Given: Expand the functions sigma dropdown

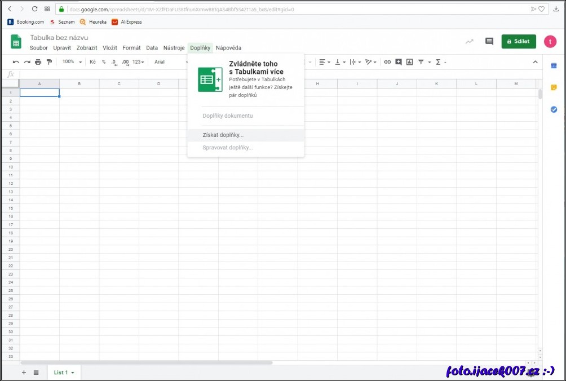Looking at the screenshot, I should coord(441,62).
